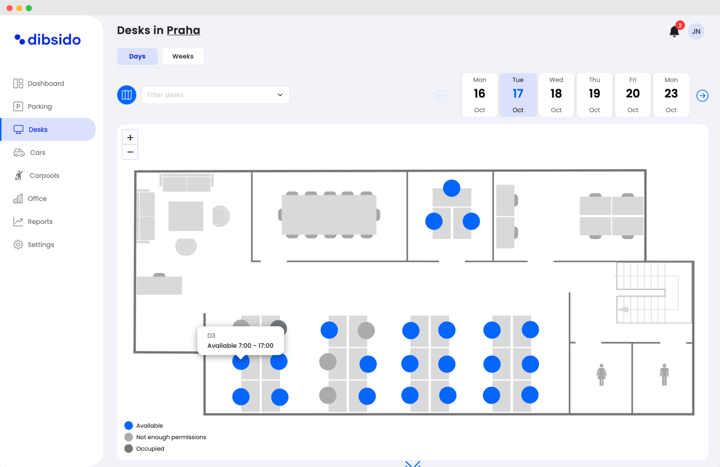The width and height of the screenshot is (720, 467).
Task: Select available desk in top meeting room
Action: click(x=451, y=188)
